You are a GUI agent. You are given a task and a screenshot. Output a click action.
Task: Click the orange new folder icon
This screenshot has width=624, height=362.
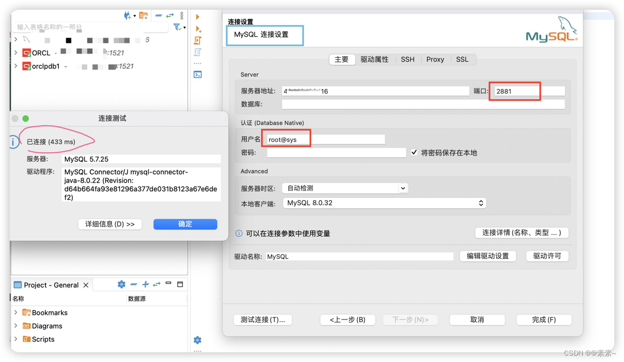coord(143,15)
